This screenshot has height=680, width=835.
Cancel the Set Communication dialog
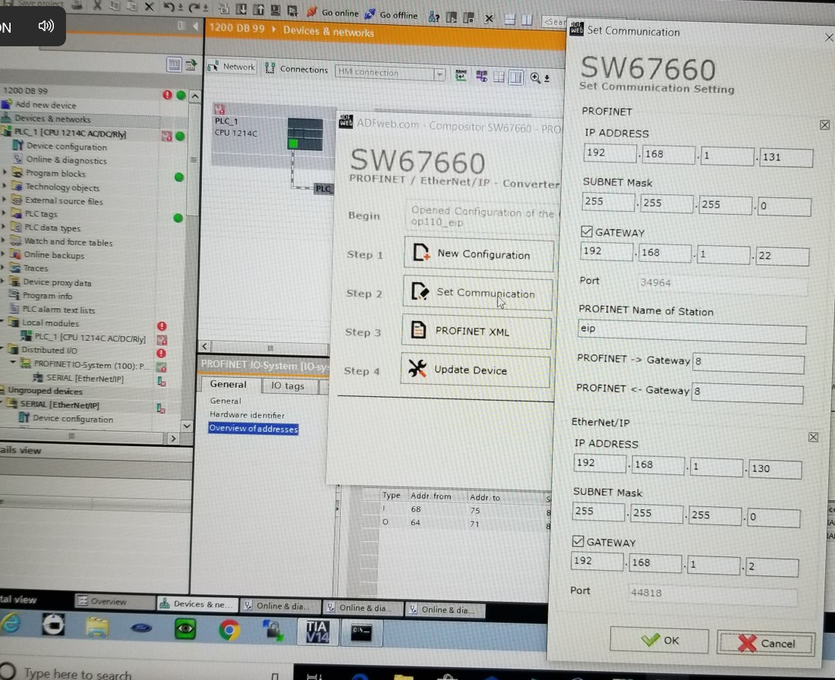pyautogui.click(x=766, y=644)
